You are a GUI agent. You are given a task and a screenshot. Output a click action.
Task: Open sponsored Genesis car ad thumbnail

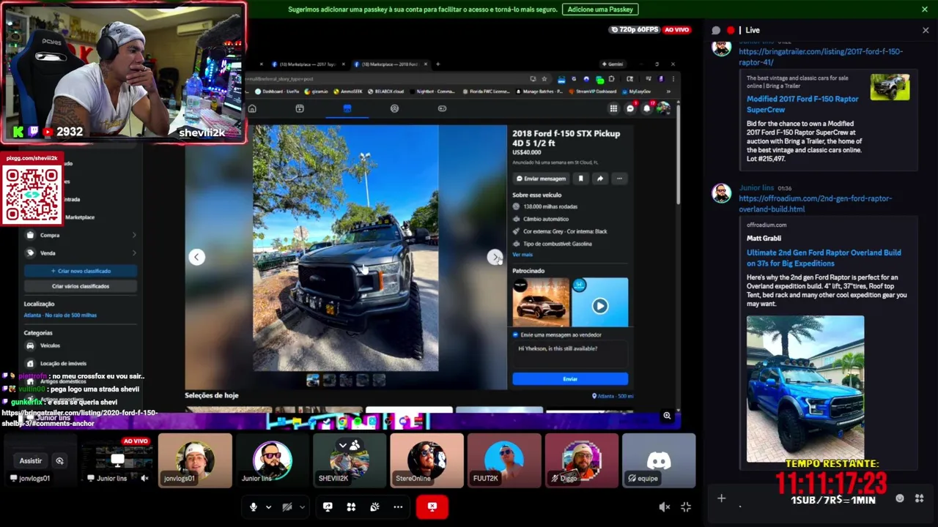[x=541, y=302]
